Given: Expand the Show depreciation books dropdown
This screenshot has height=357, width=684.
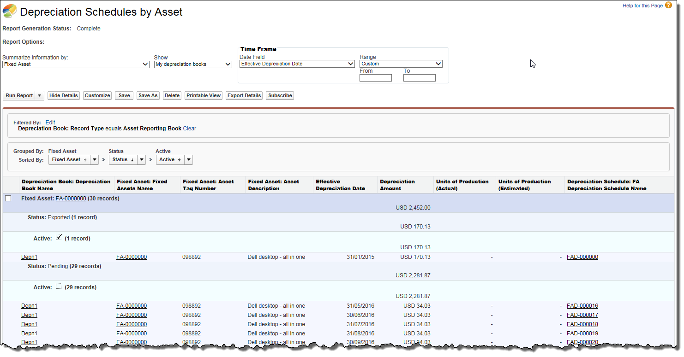Looking at the screenshot, I should point(193,64).
